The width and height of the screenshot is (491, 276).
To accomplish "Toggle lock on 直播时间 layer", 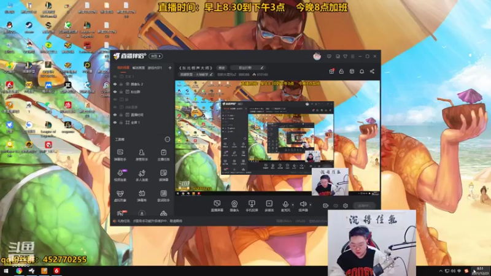I will 121,115.
